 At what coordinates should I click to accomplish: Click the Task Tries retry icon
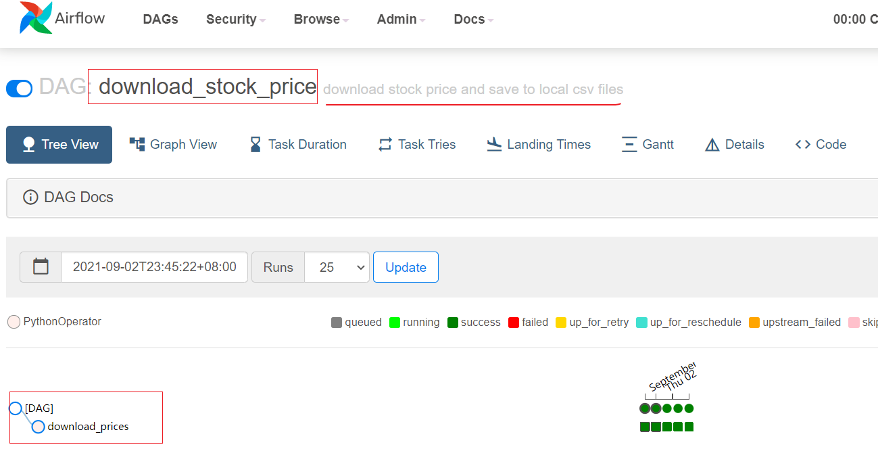pyautogui.click(x=385, y=144)
